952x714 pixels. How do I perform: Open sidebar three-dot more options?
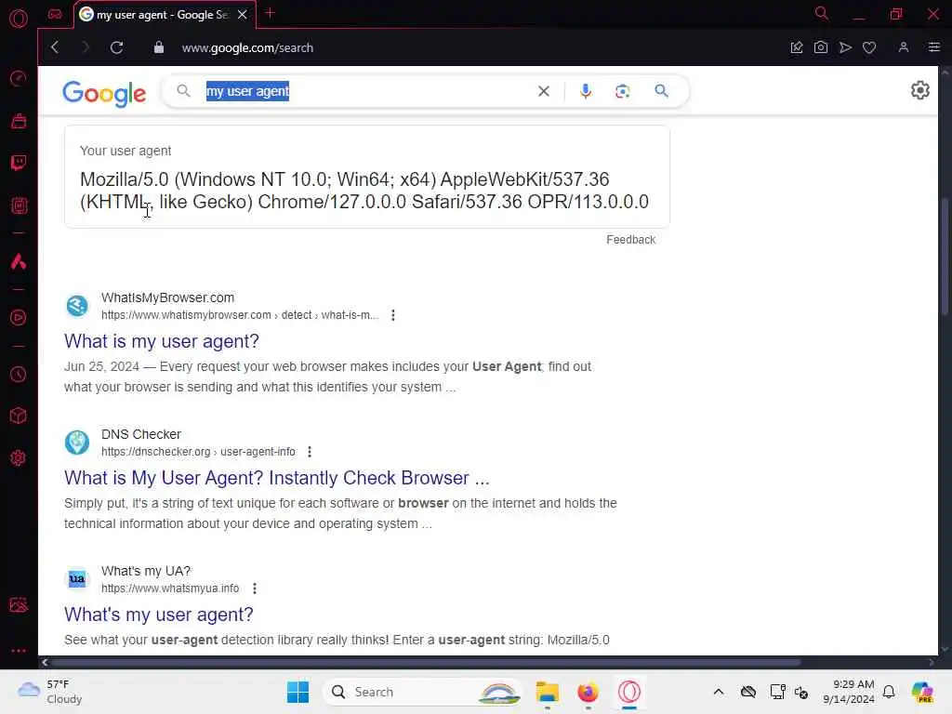click(19, 650)
